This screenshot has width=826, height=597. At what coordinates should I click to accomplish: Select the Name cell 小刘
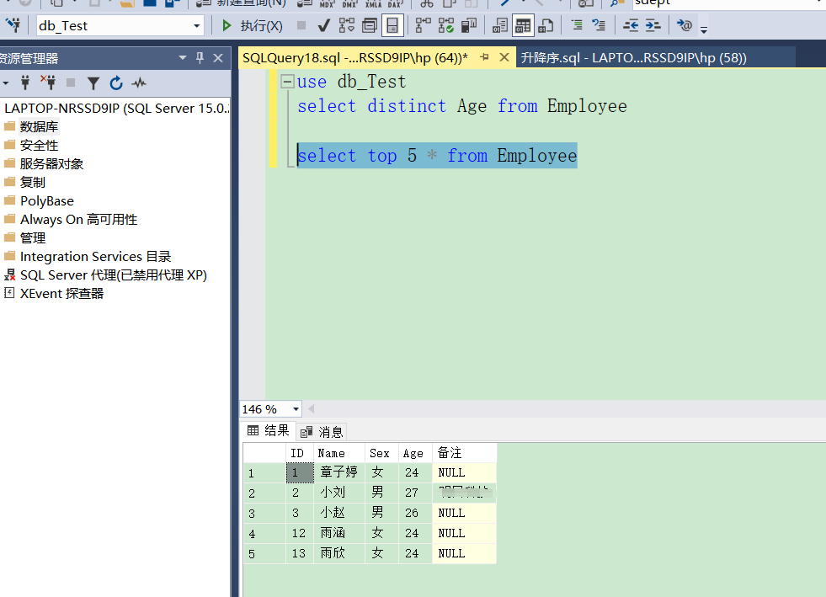[339, 493]
